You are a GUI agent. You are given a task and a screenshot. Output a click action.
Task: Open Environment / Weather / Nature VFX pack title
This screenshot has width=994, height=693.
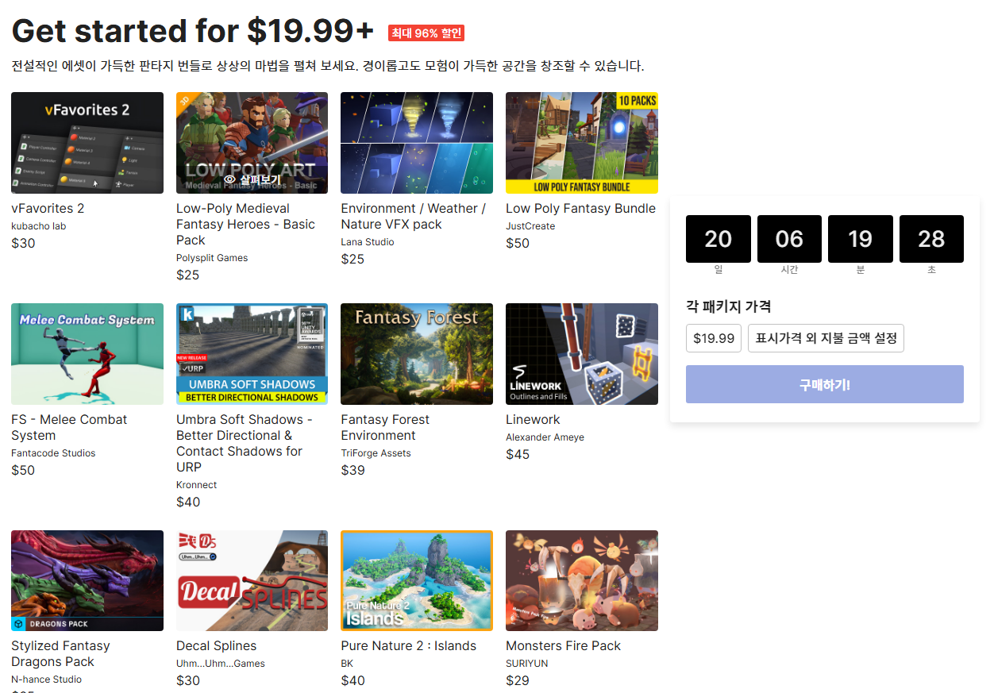point(414,217)
